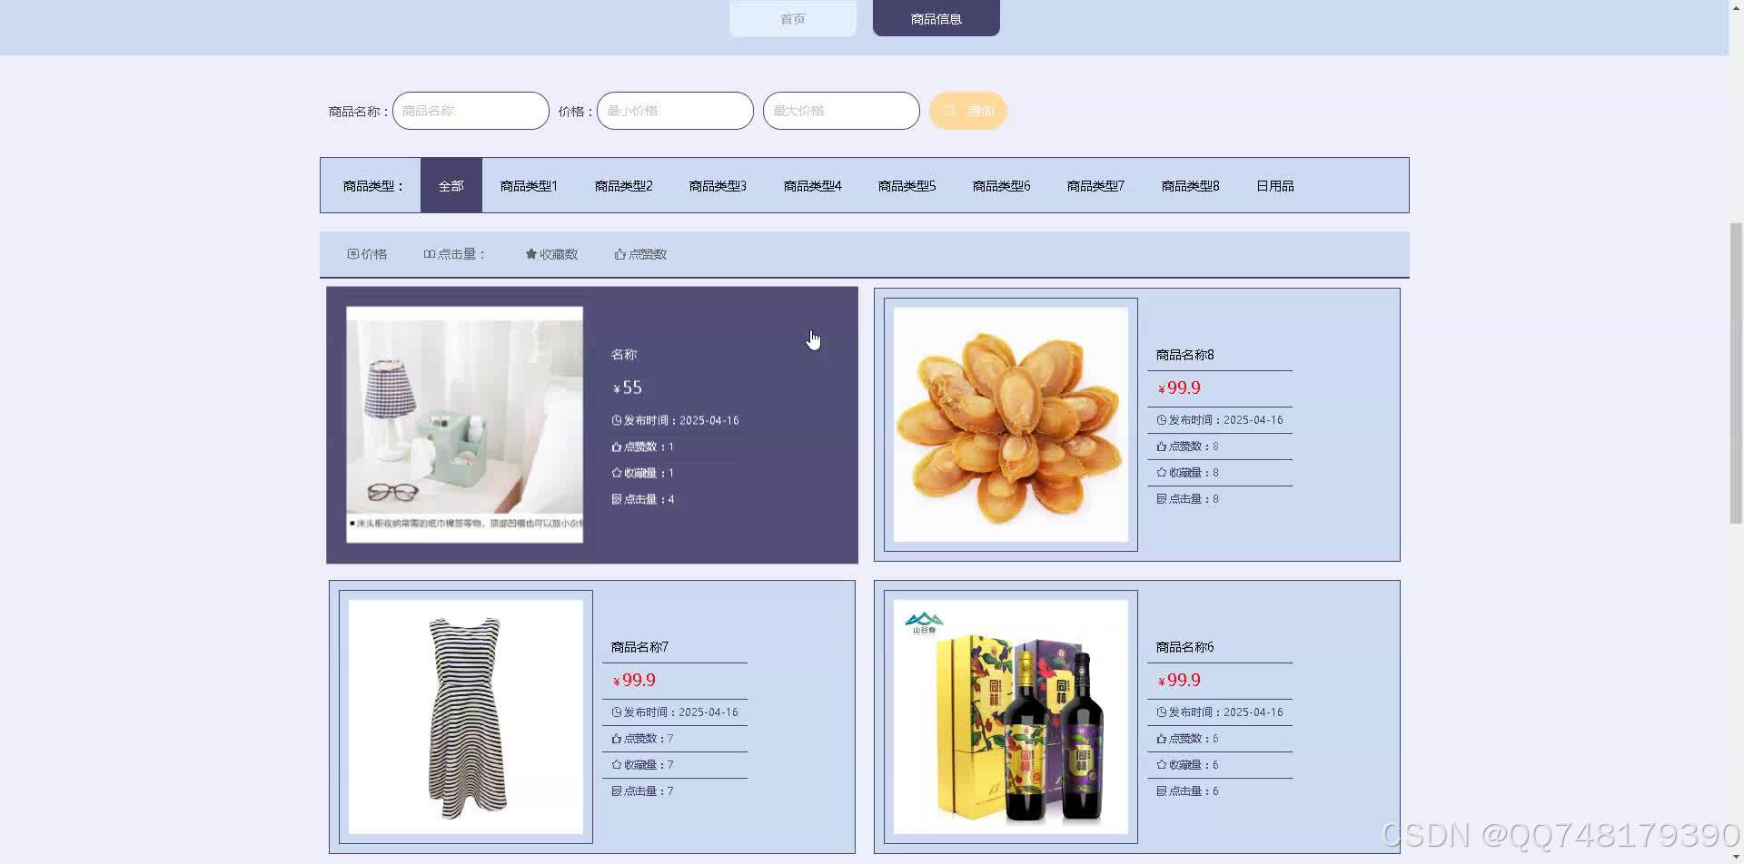Switch to the 首页 tab
This screenshot has width=1744, height=864.
point(791,17)
